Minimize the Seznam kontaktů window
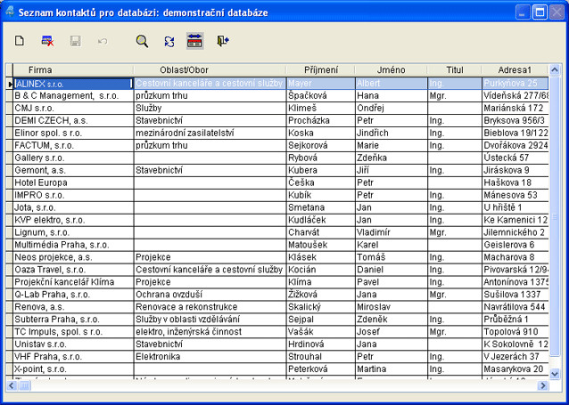 (523, 12)
